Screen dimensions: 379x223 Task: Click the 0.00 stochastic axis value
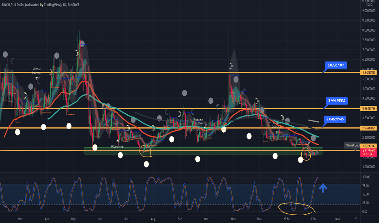[365, 211]
